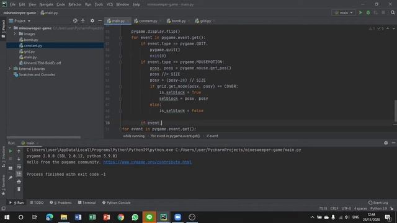Open the Refactor menu
Viewport: 397px width, 223px height.
pyautogui.click(x=75, y=4)
